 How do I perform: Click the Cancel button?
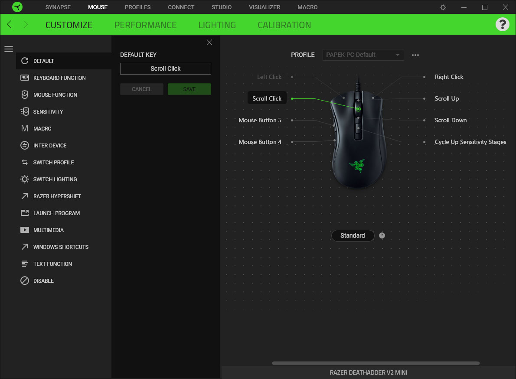click(x=141, y=89)
